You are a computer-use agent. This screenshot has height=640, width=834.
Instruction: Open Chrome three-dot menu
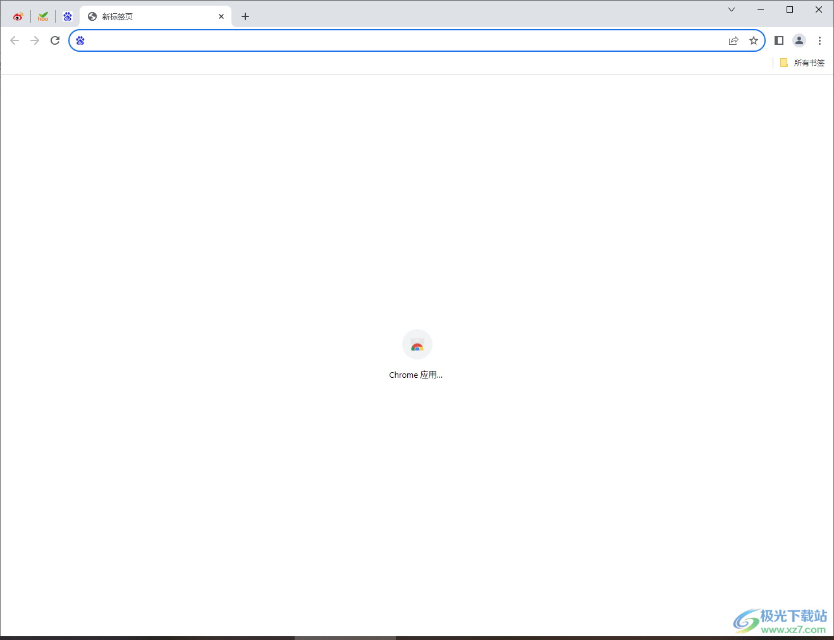tap(819, 40)
